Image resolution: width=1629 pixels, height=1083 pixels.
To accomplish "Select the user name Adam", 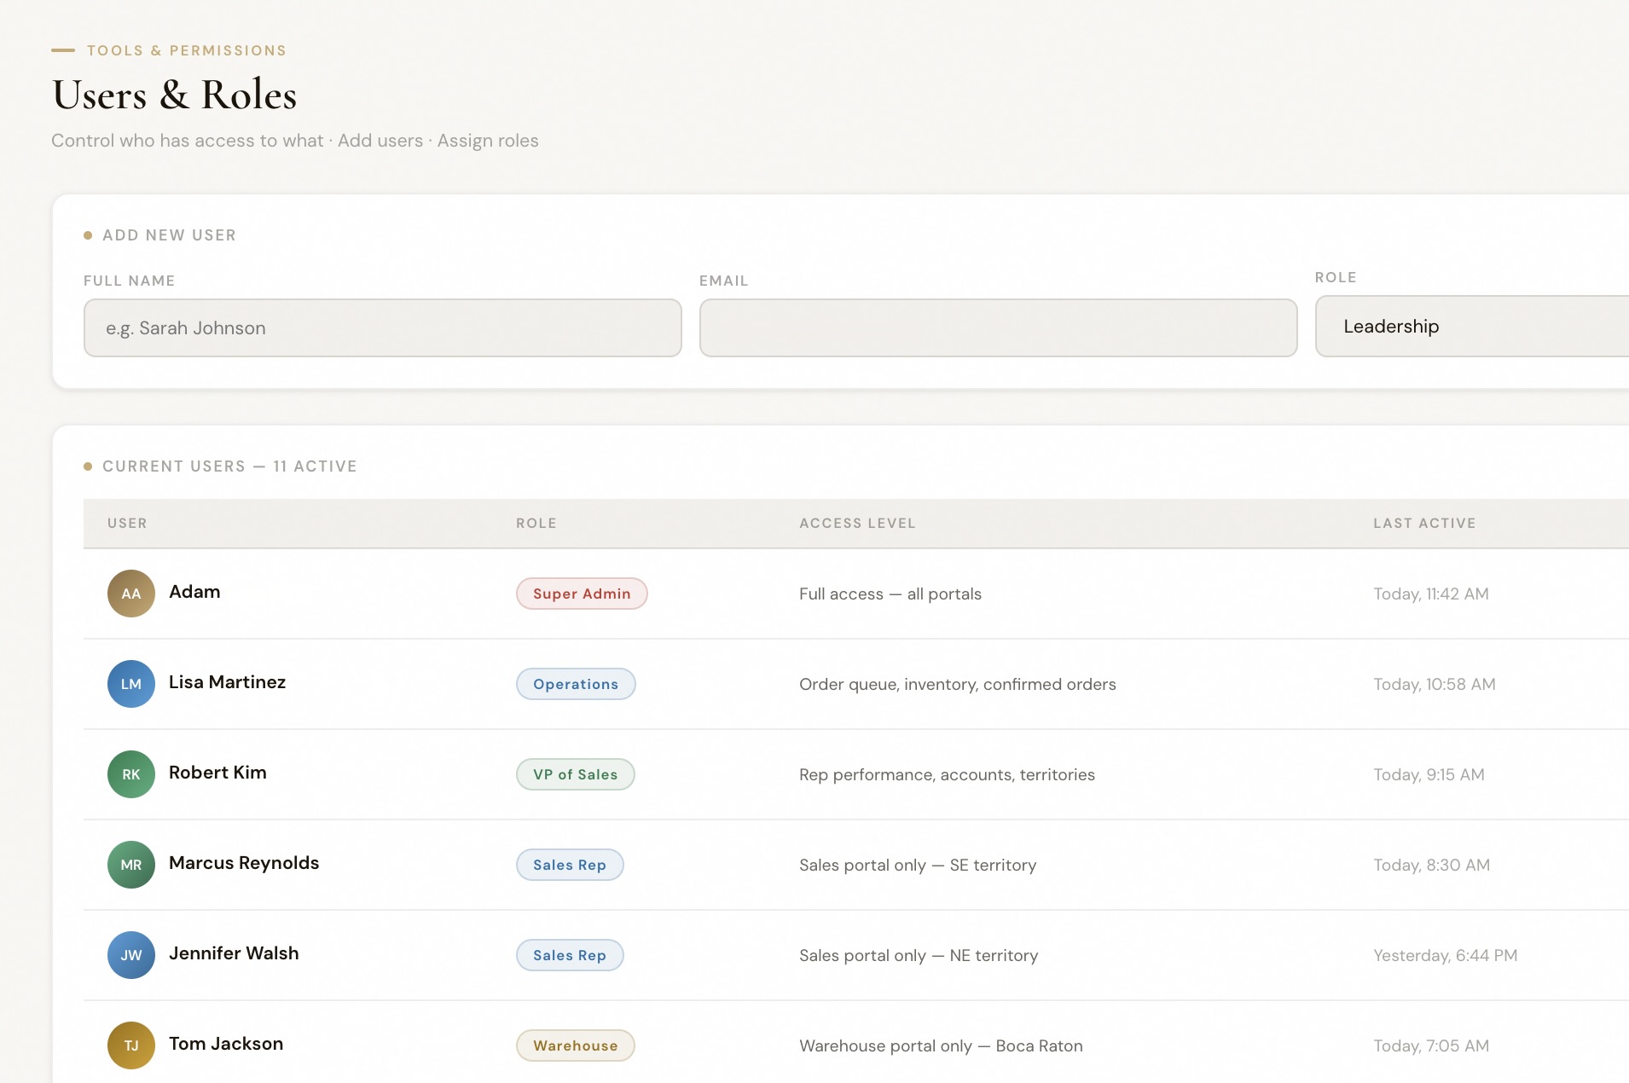I will [x=194, y=592].
